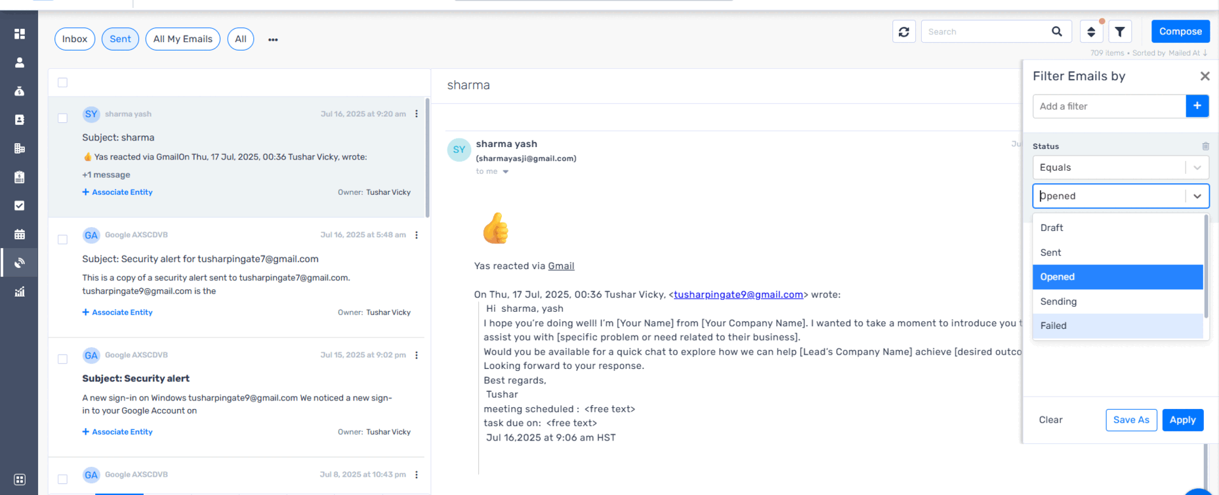Open the contacts person icon in sidebar

click(x=20, y=62)
